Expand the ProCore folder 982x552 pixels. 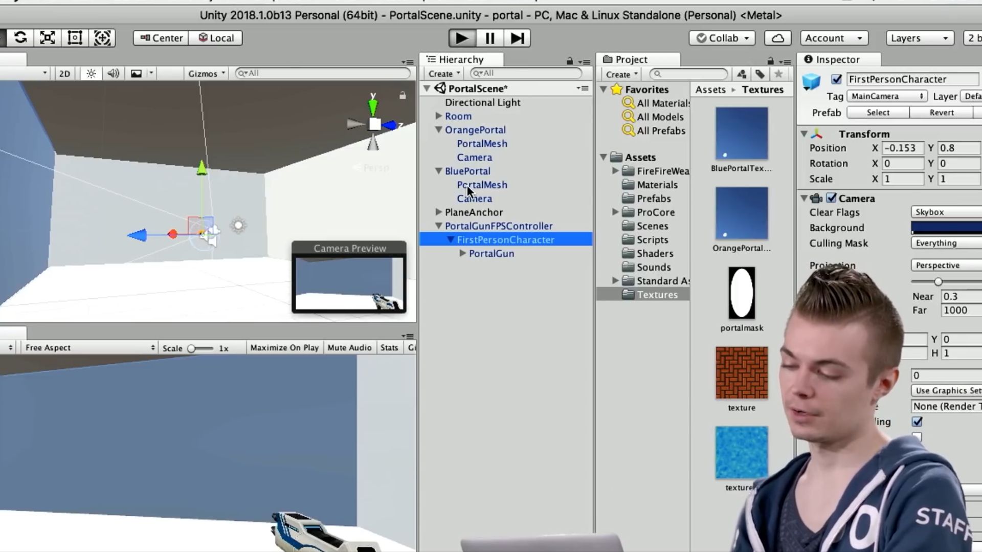[616, 212]
